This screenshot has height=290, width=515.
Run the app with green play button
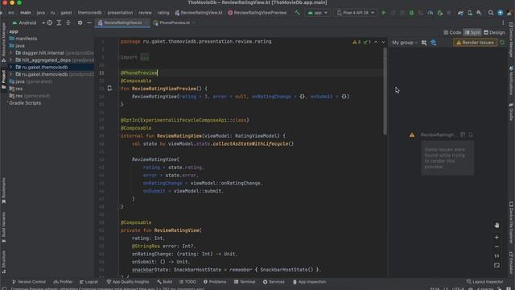point(383,13)
